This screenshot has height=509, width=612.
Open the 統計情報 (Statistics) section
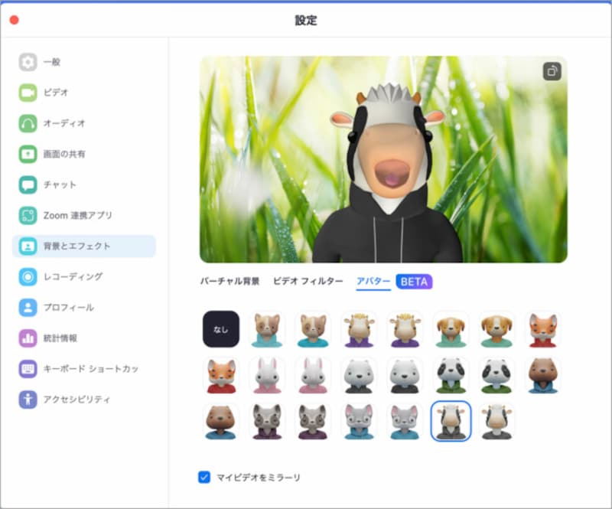(x=62, y=338)
